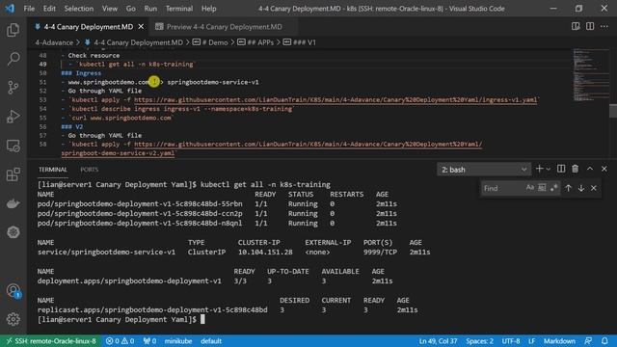
Task: Close the terminal Find widget
Action: (x=594, y=188)
